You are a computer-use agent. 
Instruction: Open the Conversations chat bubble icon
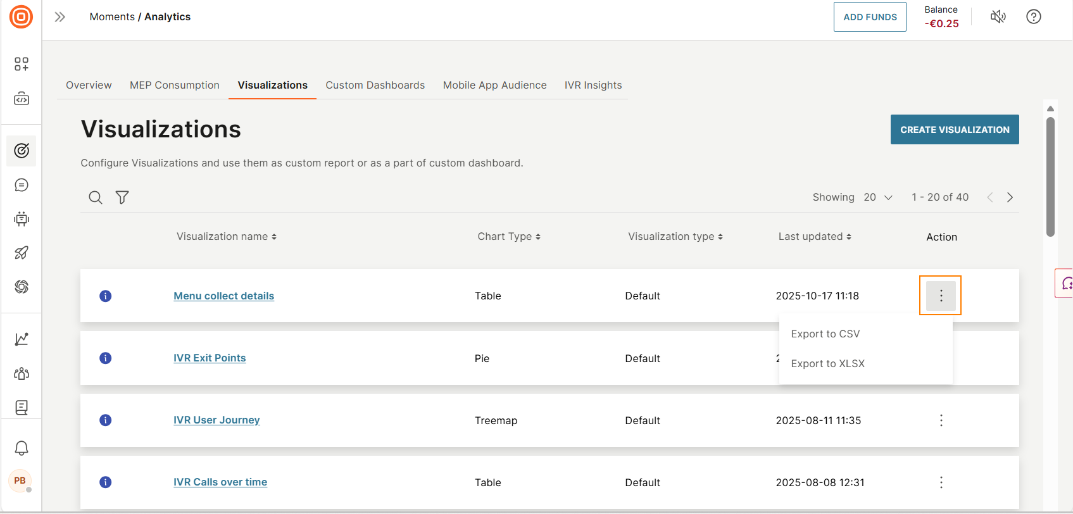pyautogui.click(x=22, y=185)
